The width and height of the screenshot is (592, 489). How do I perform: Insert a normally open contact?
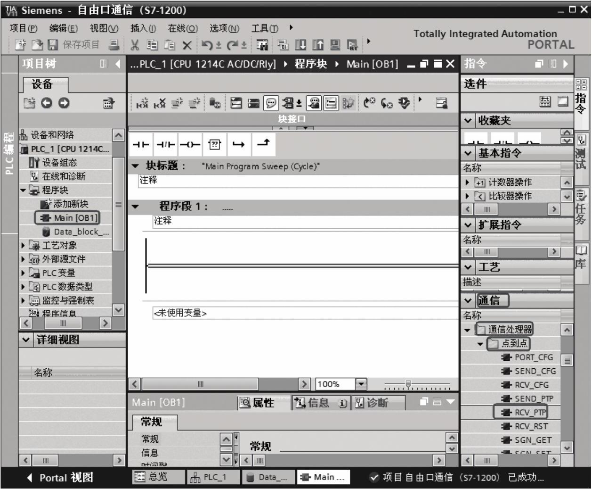[x=140, y=144]
